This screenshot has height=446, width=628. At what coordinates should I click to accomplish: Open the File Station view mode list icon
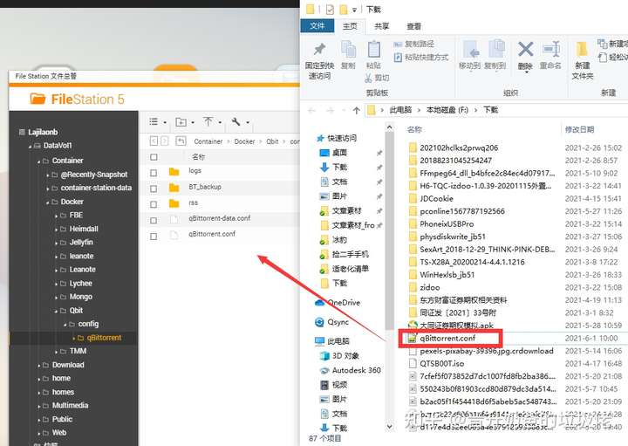[154, 122]
